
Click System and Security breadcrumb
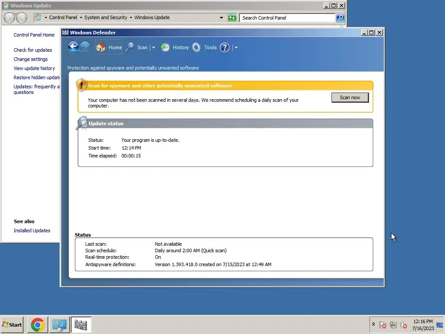click(x=106, y=17)
